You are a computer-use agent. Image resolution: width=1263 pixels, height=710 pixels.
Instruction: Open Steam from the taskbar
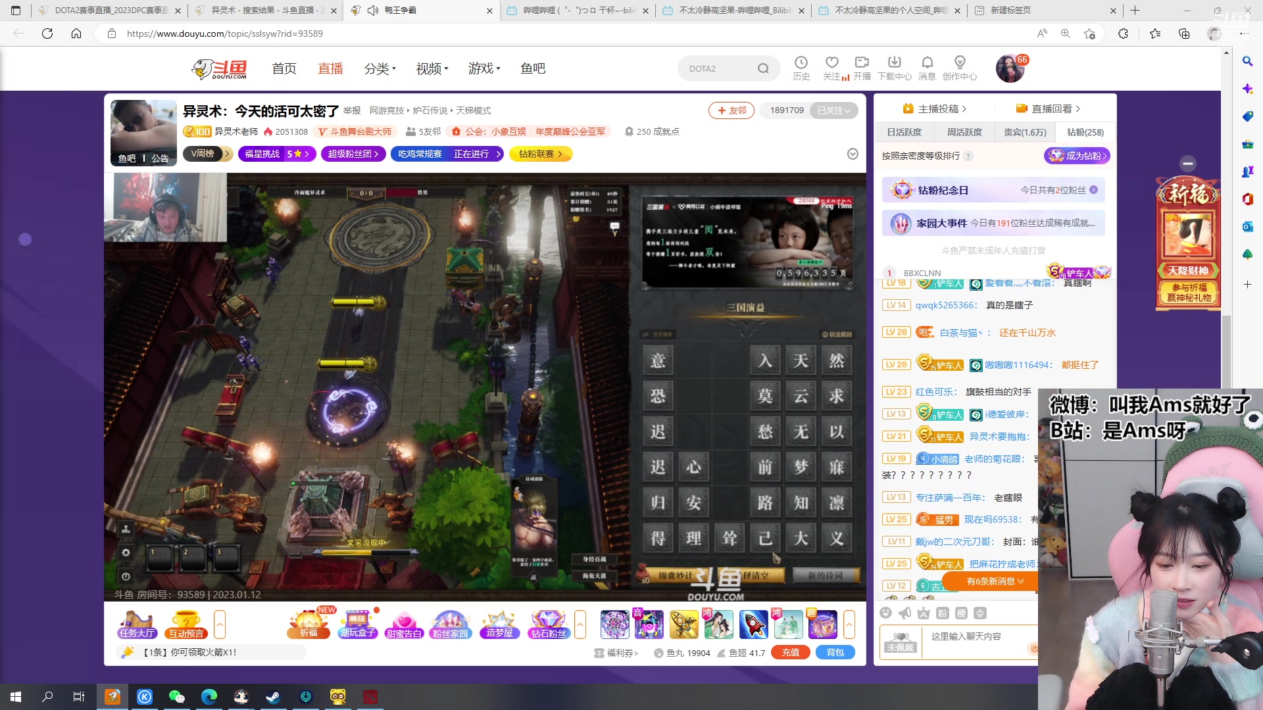point(273,697)
